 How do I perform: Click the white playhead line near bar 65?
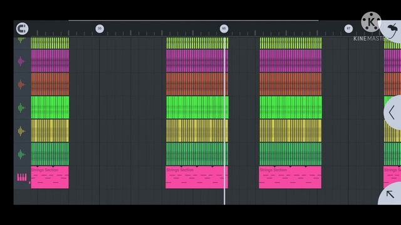point(224,121)
